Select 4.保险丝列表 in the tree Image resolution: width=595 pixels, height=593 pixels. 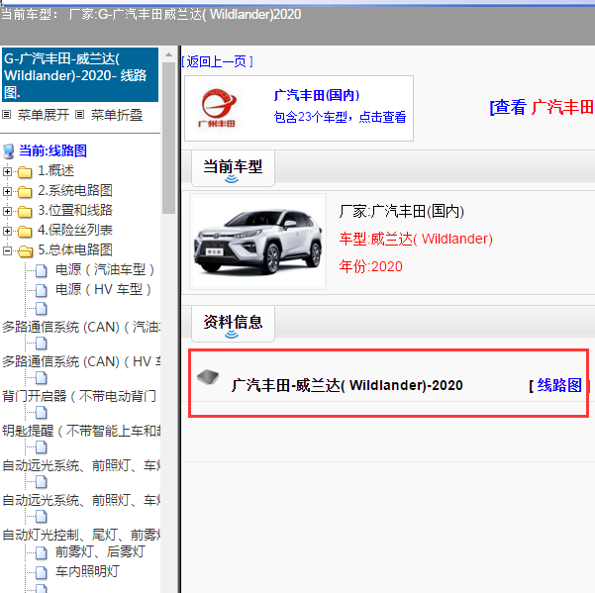[75, 230]
